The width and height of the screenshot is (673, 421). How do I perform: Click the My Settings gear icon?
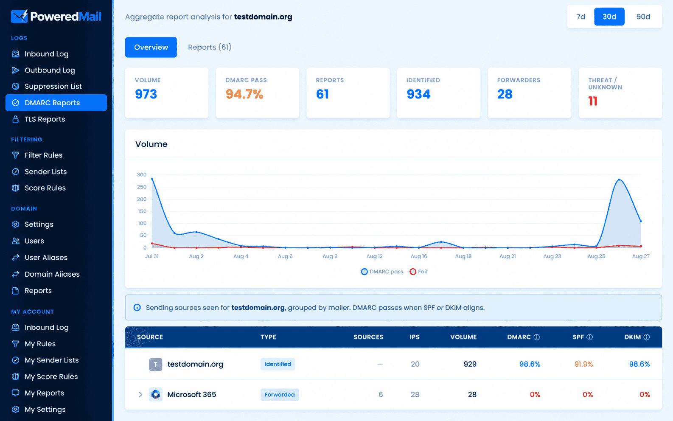click(16, 410)
